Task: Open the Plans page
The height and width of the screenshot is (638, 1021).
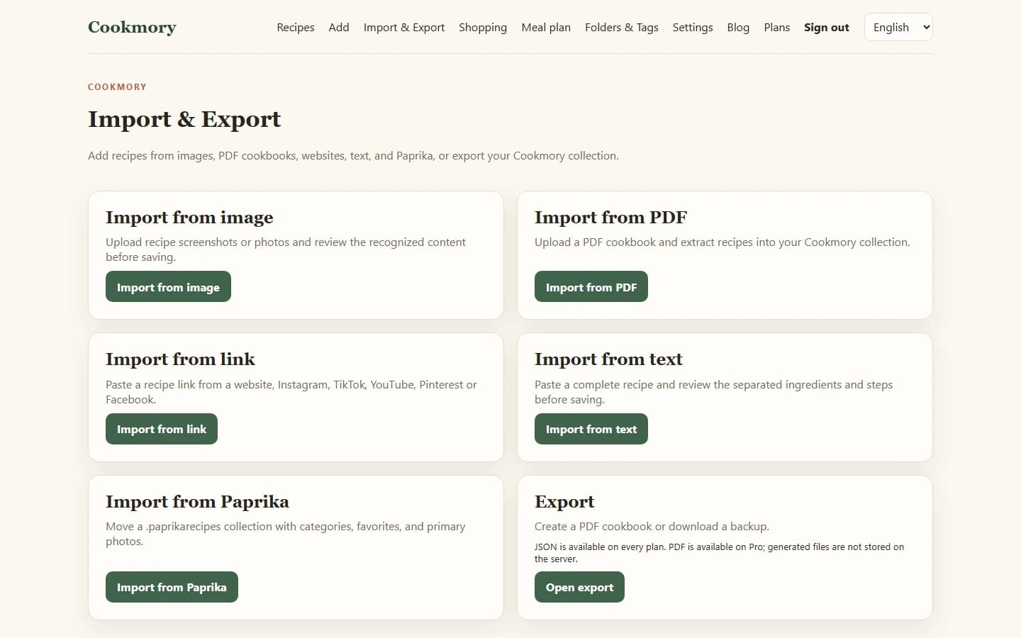Action: (777, 27)
